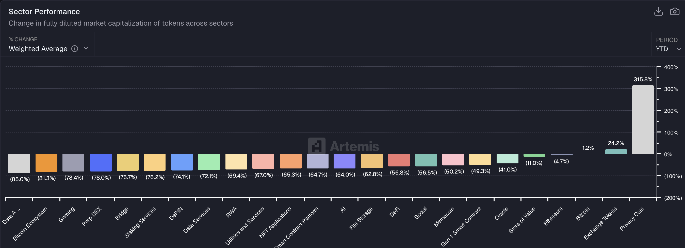The height and width of the screenshot is (248, 685).
Task: Click the Memecoin sector bar
Action: [x=454, y=160]
